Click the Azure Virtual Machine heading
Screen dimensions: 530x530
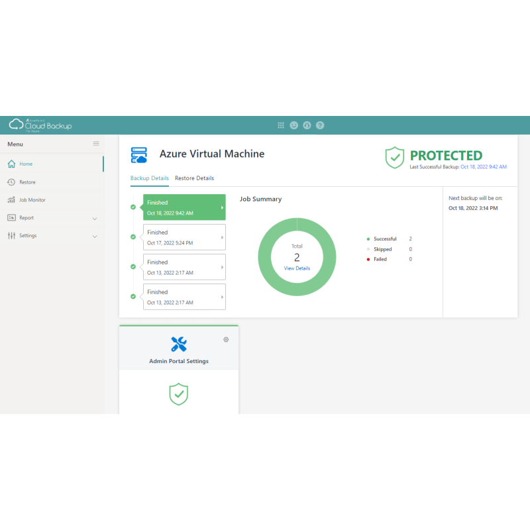point(212,154)
